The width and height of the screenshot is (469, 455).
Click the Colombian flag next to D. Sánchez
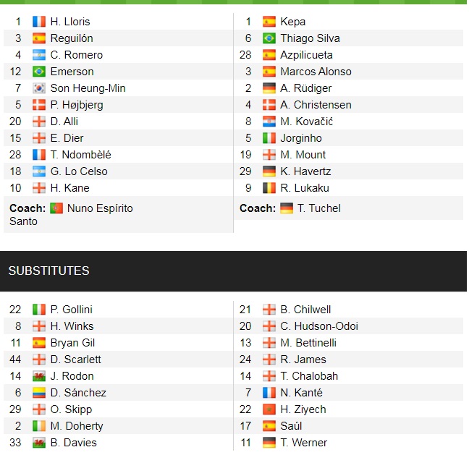coord(39,393)
